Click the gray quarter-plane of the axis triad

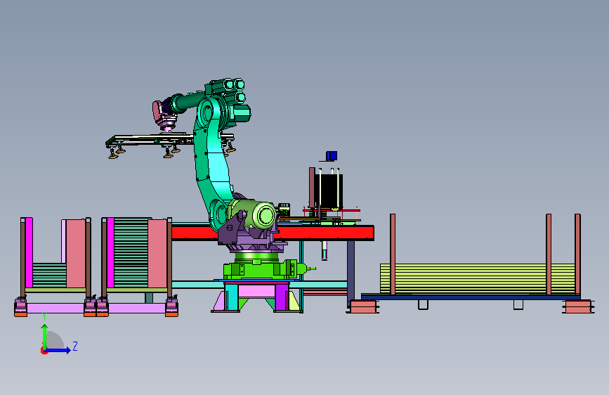click(x=55, y=340)
